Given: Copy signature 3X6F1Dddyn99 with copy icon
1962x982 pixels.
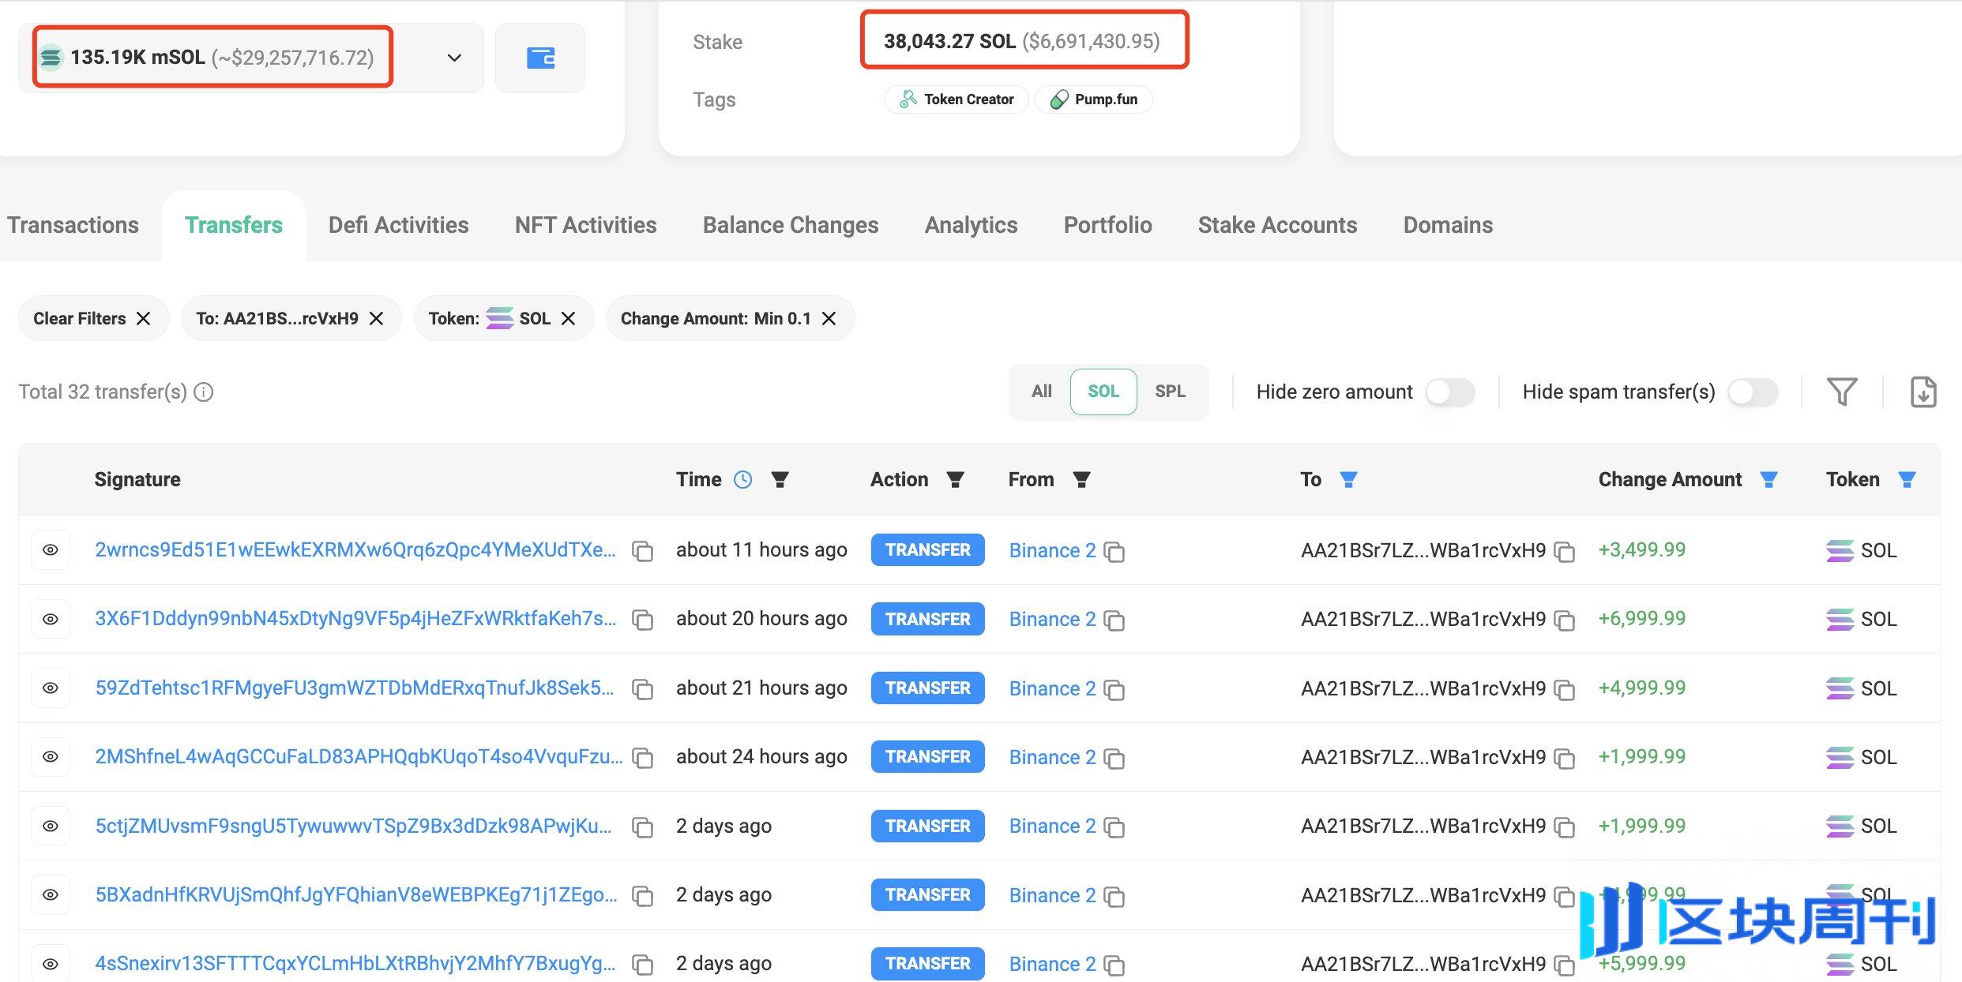Looking at the screenshot, I should 643,620.
